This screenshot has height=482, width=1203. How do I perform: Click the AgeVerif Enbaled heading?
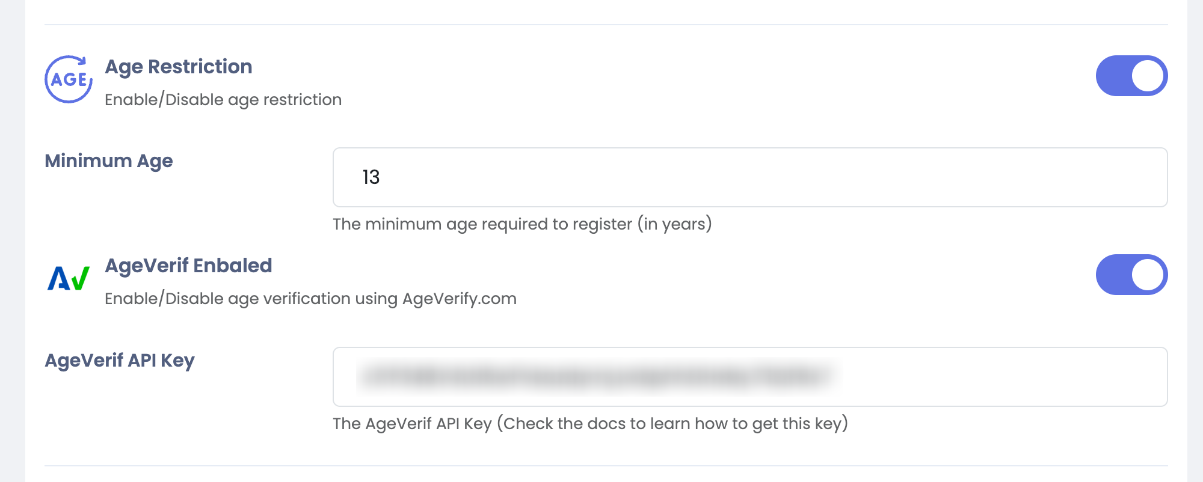point(188,266)
